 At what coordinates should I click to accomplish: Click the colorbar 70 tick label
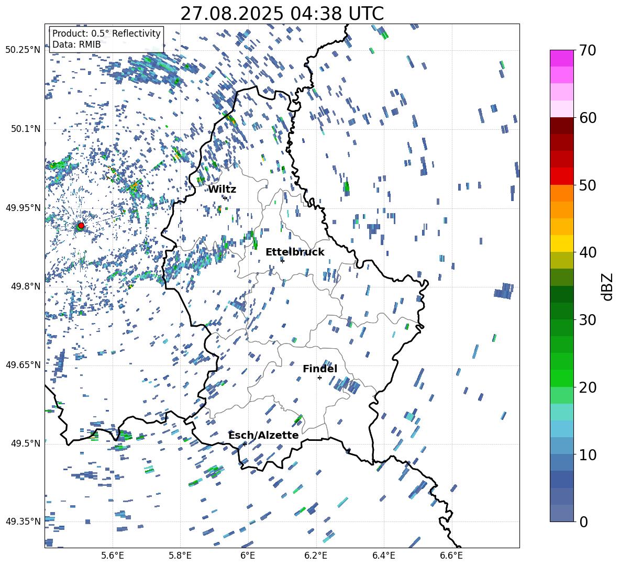tap(588, 50)
